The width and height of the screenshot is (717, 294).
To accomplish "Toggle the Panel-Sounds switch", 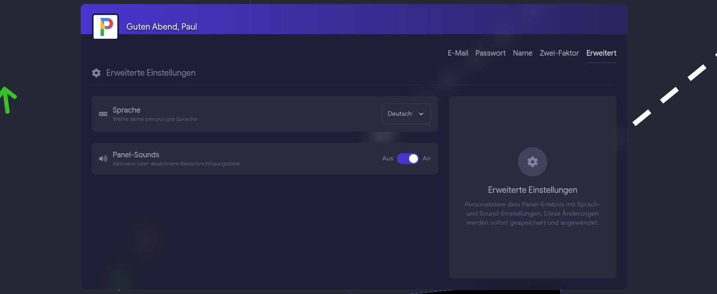I will coord(408,159).
